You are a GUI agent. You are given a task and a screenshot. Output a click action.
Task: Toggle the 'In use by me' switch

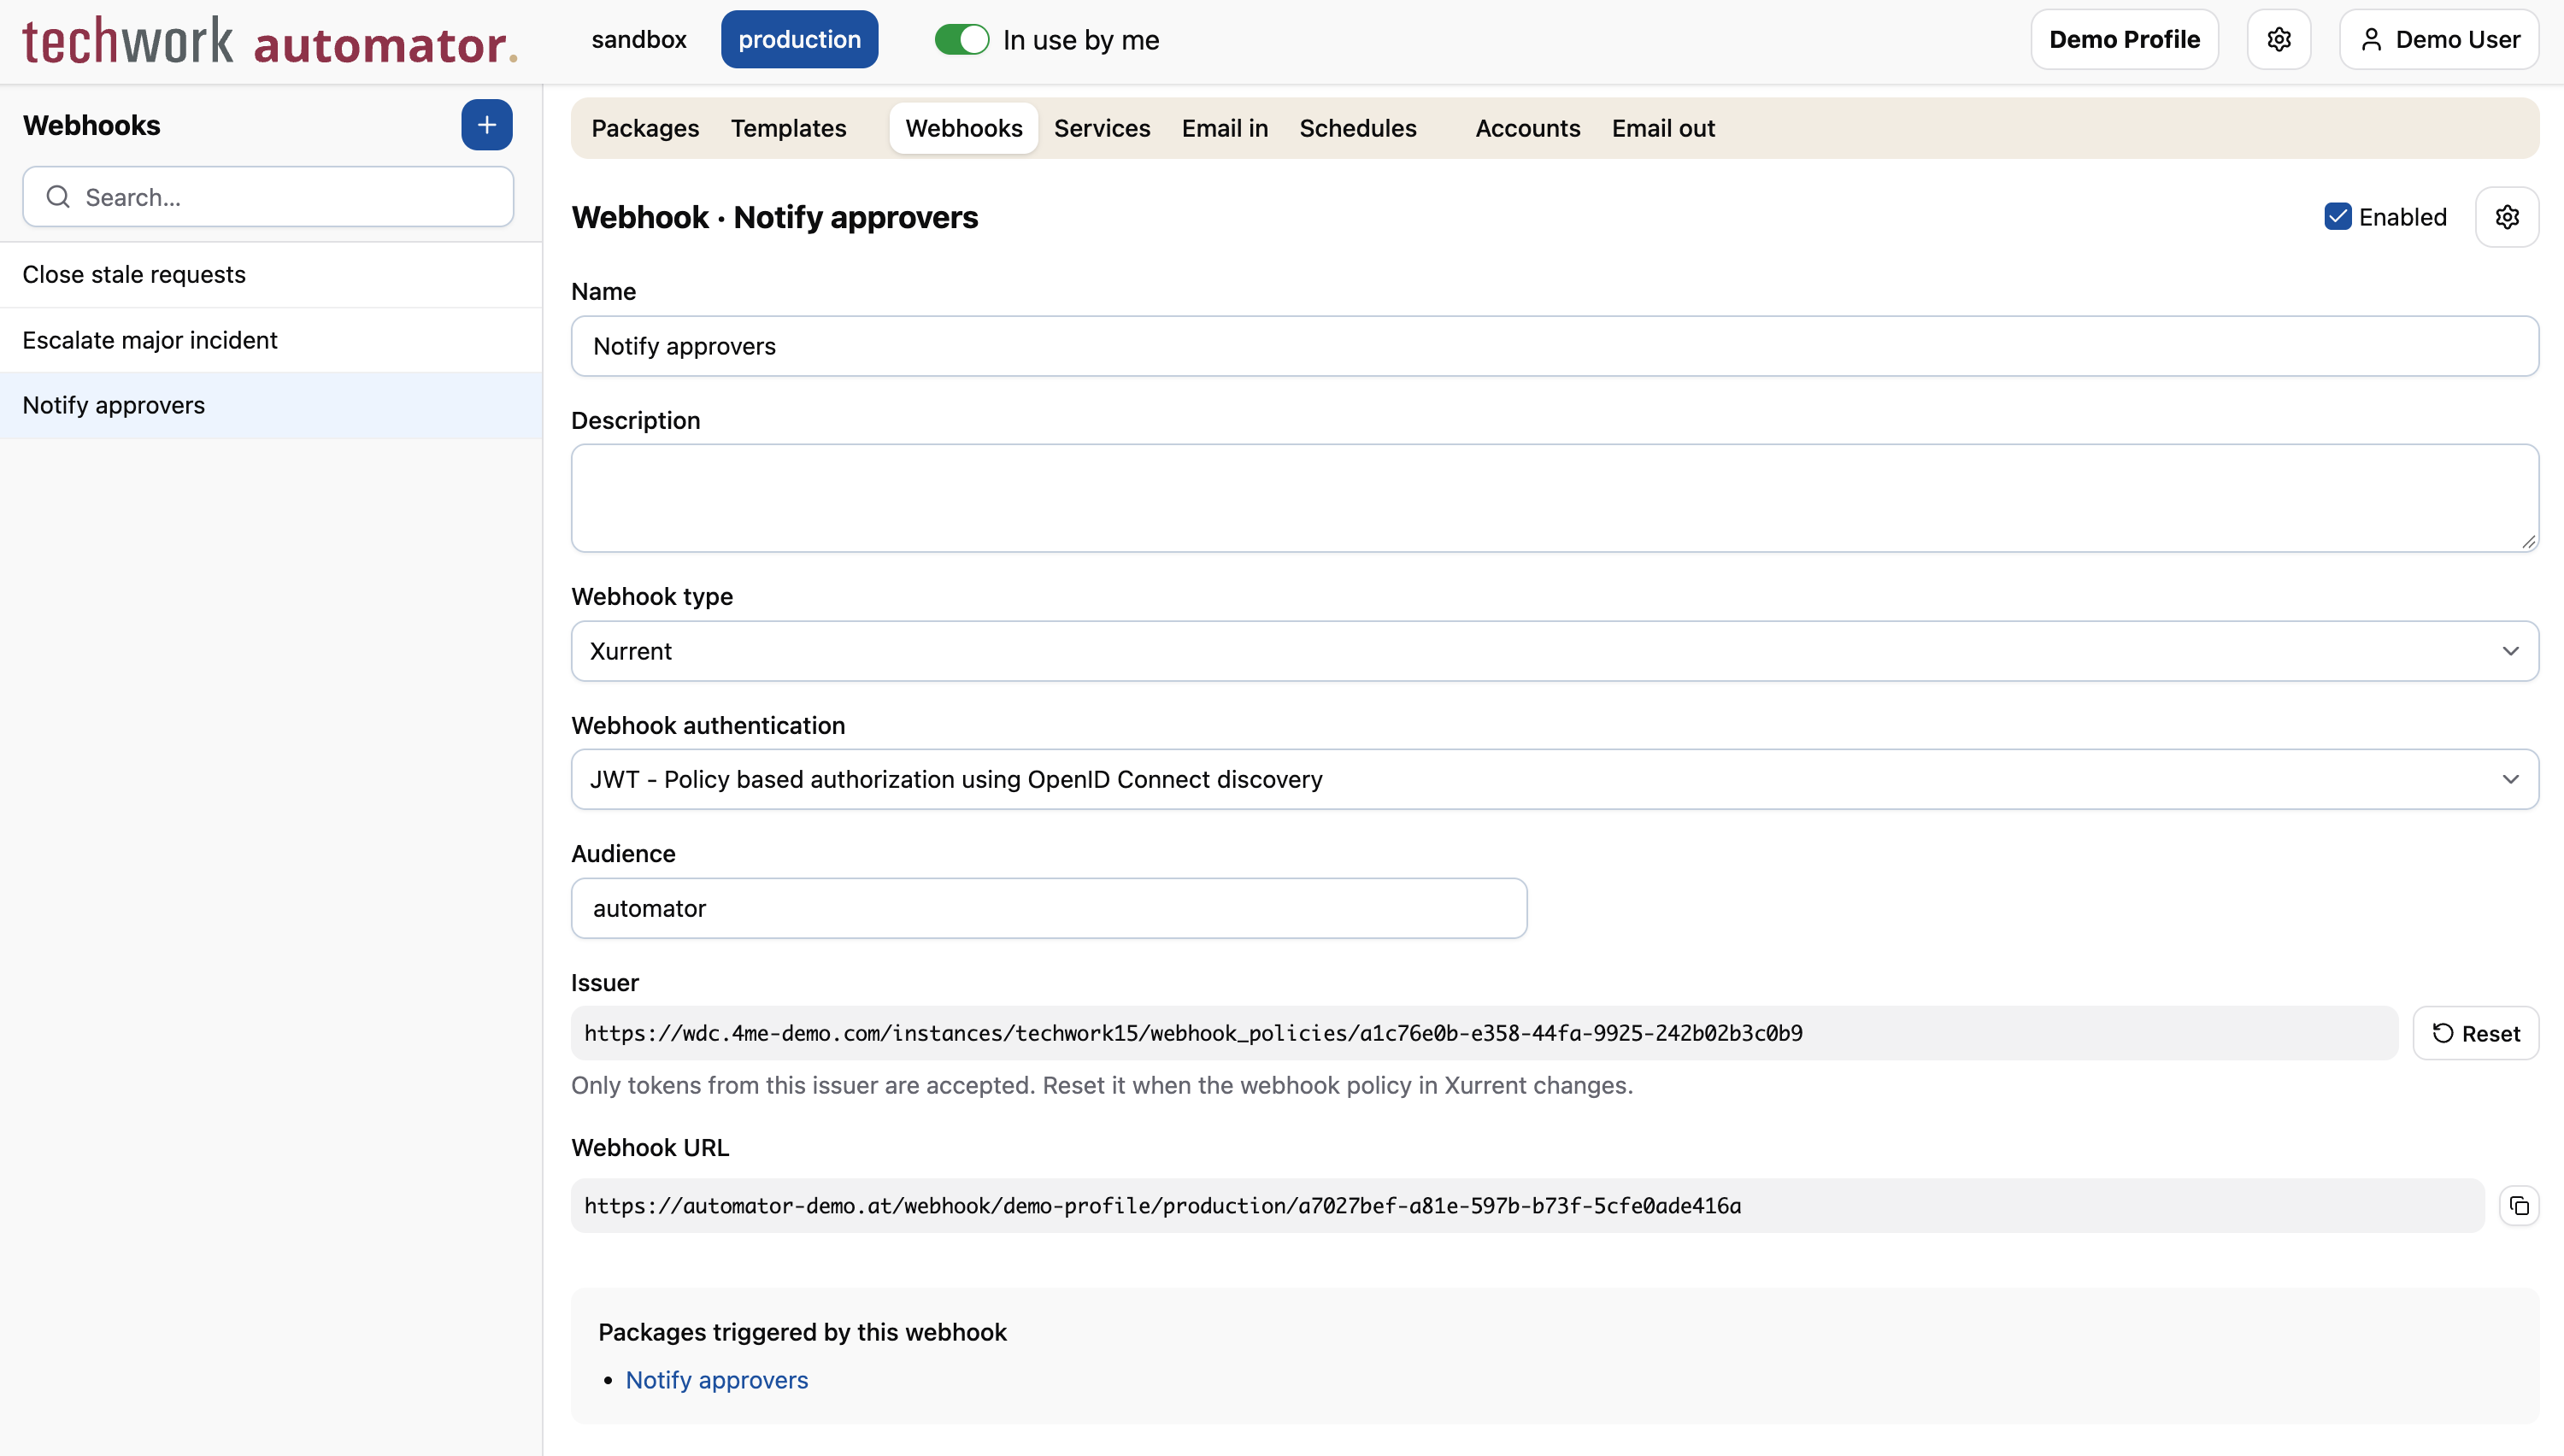click(x=961, y=40)
